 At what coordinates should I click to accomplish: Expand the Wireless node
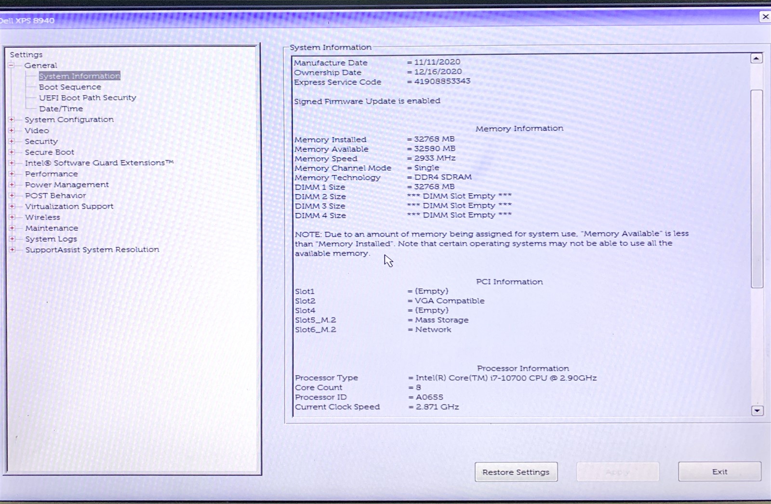click(x=12, y=217)
